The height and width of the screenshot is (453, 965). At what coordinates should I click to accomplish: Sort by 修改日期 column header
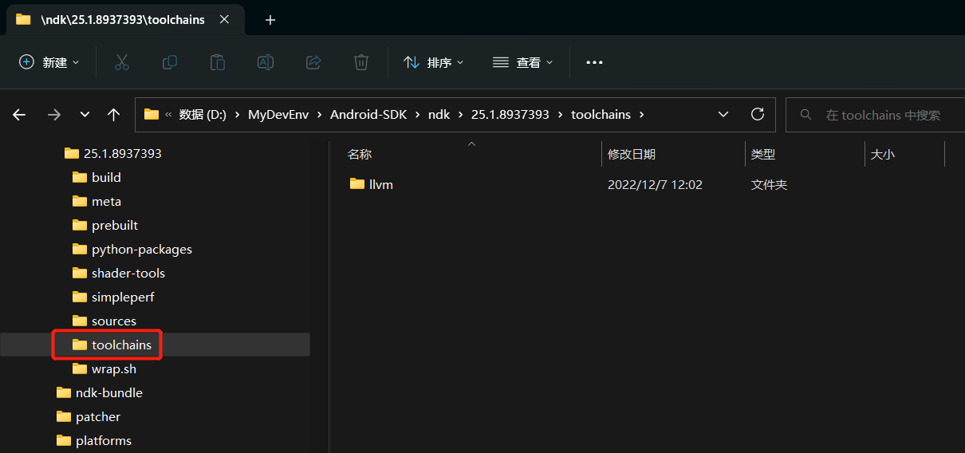(x=632, y=154)
